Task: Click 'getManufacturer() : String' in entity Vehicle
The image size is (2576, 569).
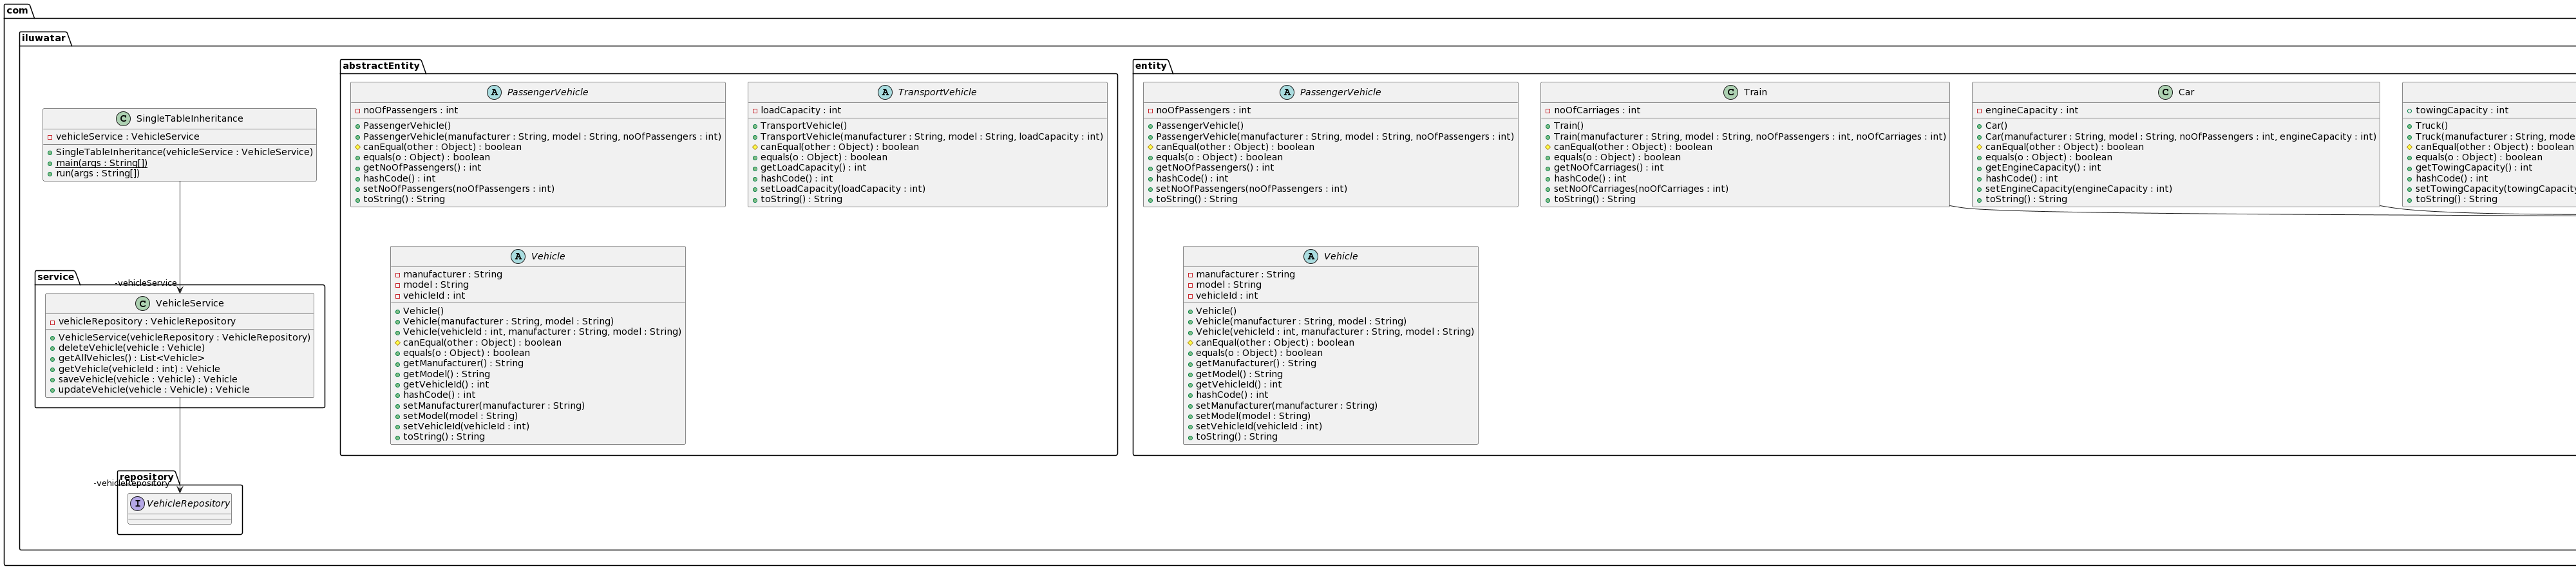Action: [1256, 364]
